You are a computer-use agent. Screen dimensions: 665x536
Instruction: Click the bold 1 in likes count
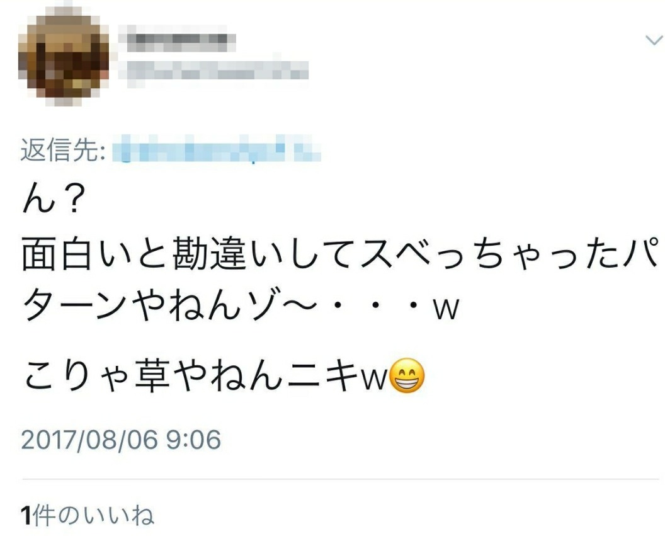tap(26, 516)
